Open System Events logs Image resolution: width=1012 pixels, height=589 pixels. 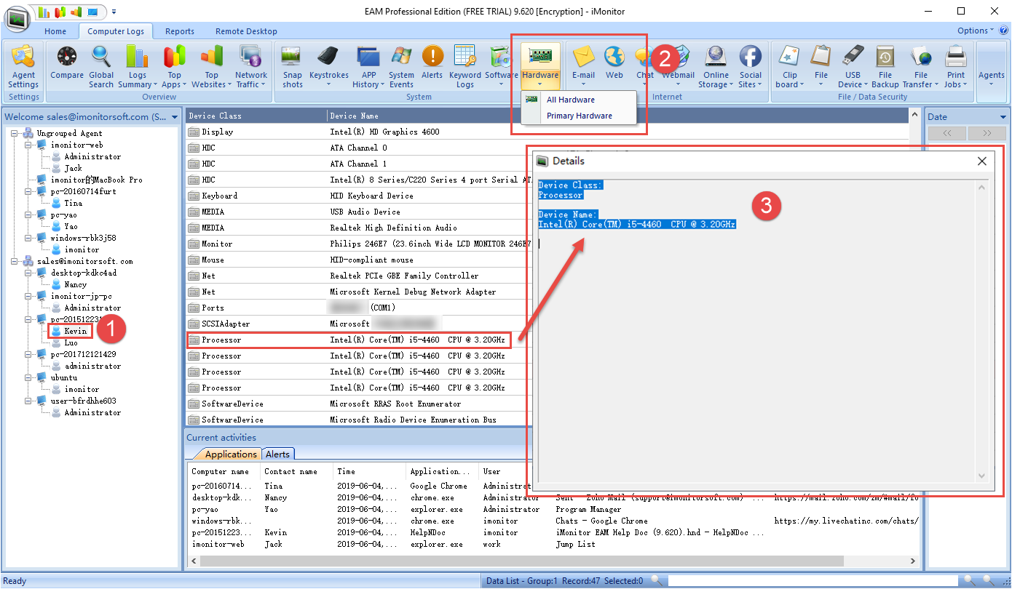(x=401, y=65)
